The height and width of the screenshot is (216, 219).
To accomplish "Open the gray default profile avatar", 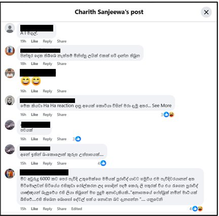I will (10, 28).
